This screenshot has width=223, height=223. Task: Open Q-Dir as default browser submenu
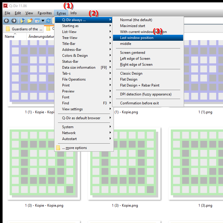tap(84, 118)
